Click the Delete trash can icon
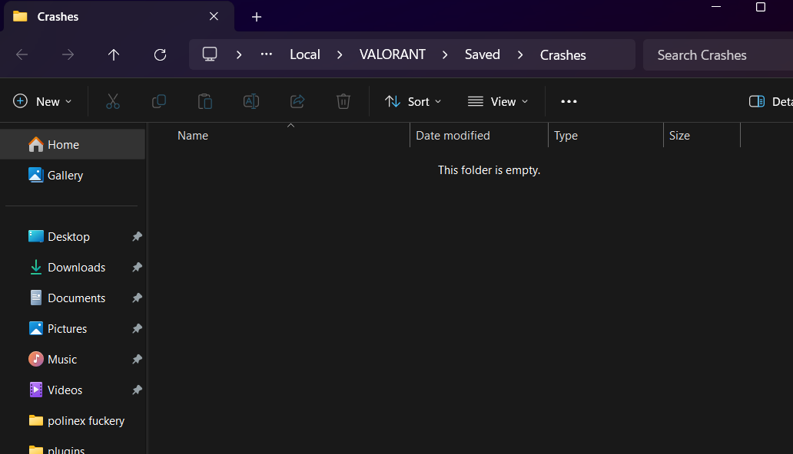The image size is (793, 454). 343,101
